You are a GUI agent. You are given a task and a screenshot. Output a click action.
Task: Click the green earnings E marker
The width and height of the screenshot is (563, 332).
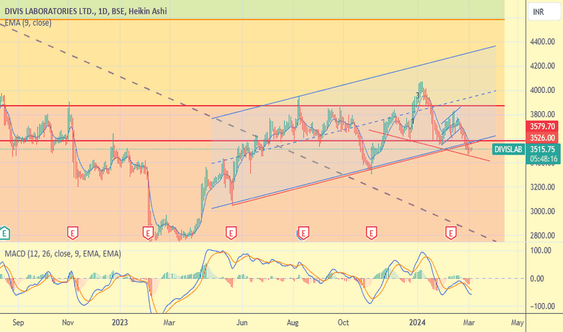click(4, 233)
